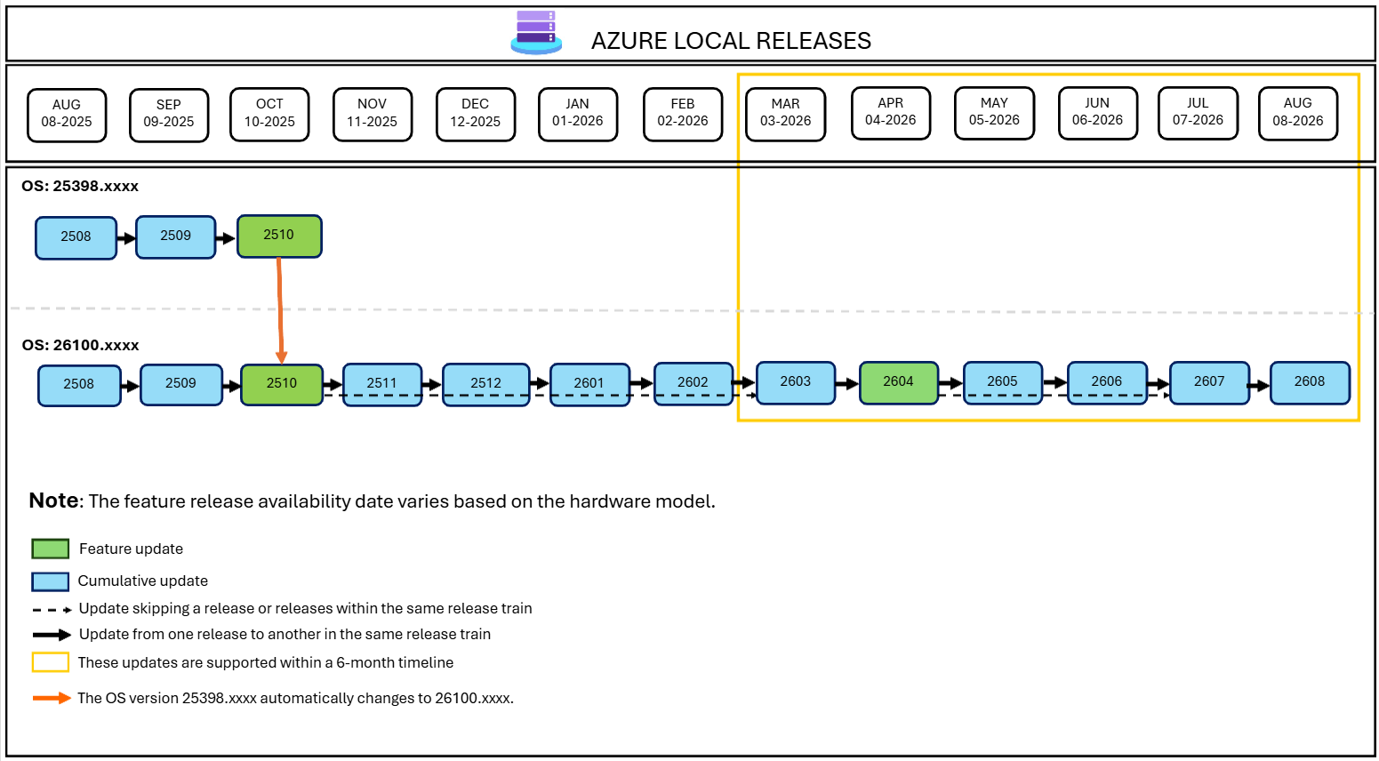Select the MAY 05-2026 month box
Image resolution: width=1379 pixels, height=761 pixels.
[994, 113]
